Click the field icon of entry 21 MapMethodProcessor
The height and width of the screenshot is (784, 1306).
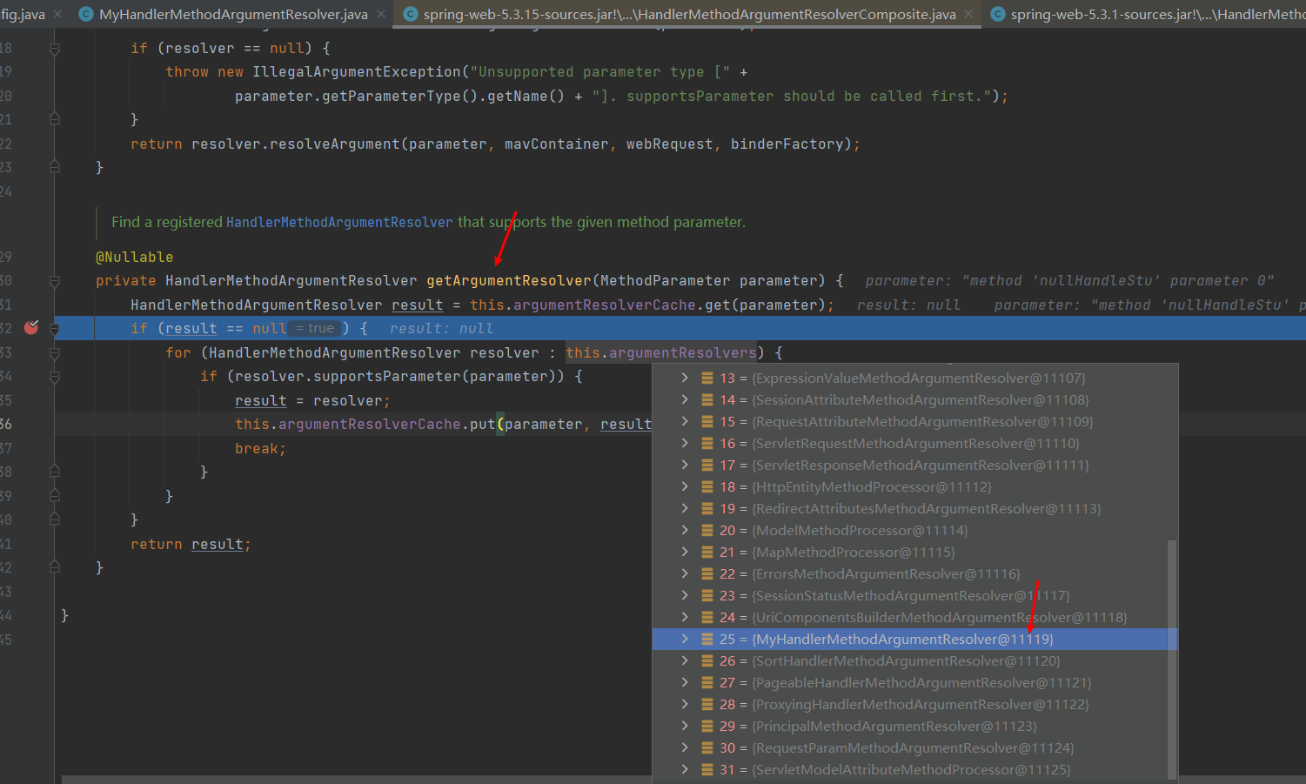point(707,552)
